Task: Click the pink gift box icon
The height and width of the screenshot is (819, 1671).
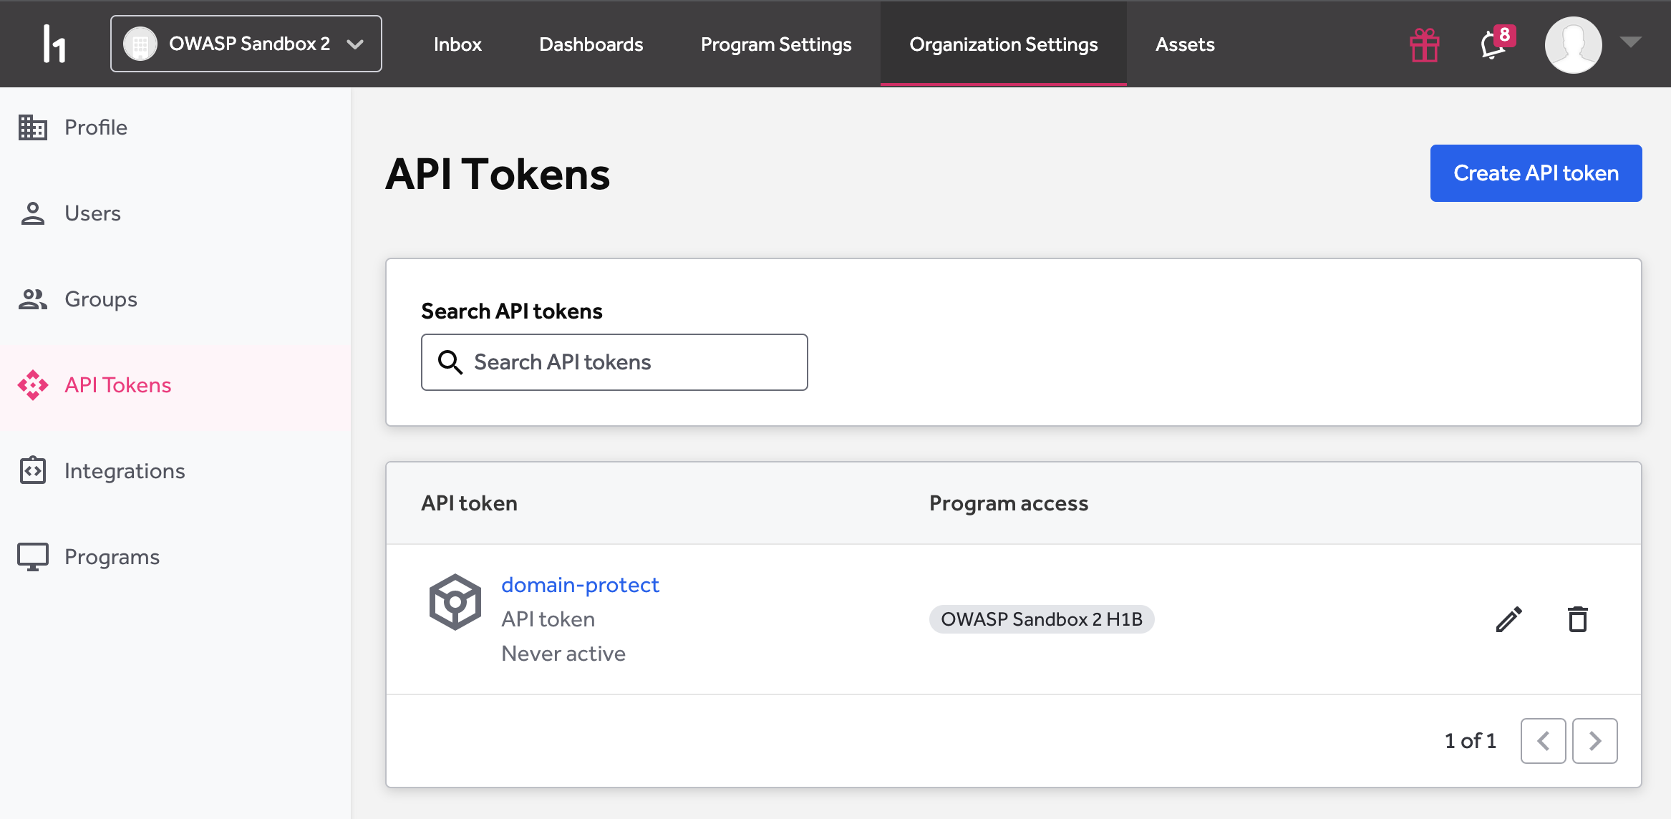Action: point(1425,45)
